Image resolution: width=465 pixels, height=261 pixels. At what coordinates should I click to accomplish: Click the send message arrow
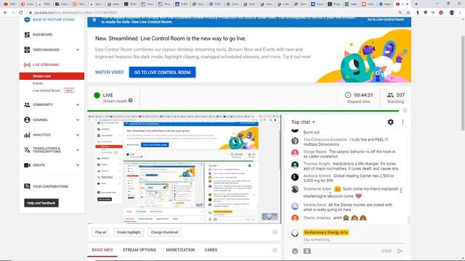point(400,251)
